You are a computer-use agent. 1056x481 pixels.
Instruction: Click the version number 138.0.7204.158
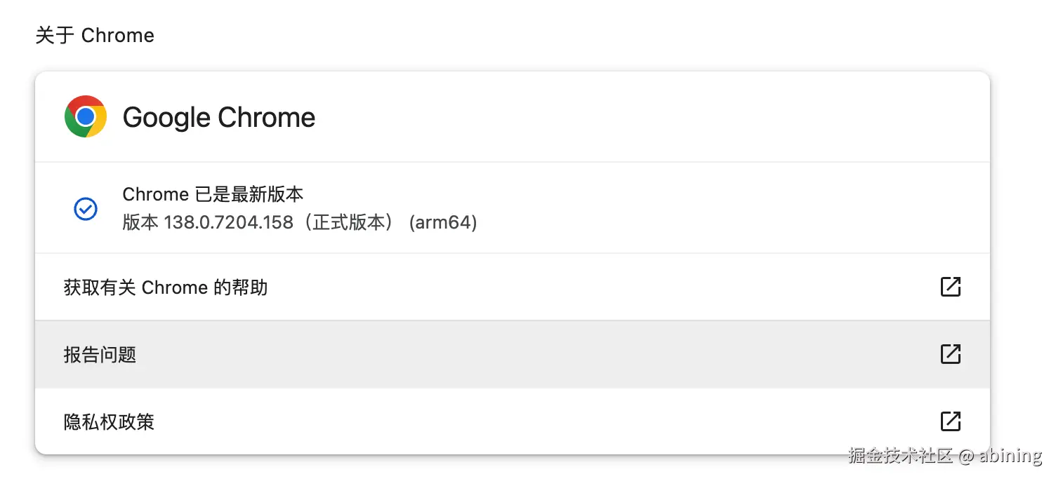point(228,223)
